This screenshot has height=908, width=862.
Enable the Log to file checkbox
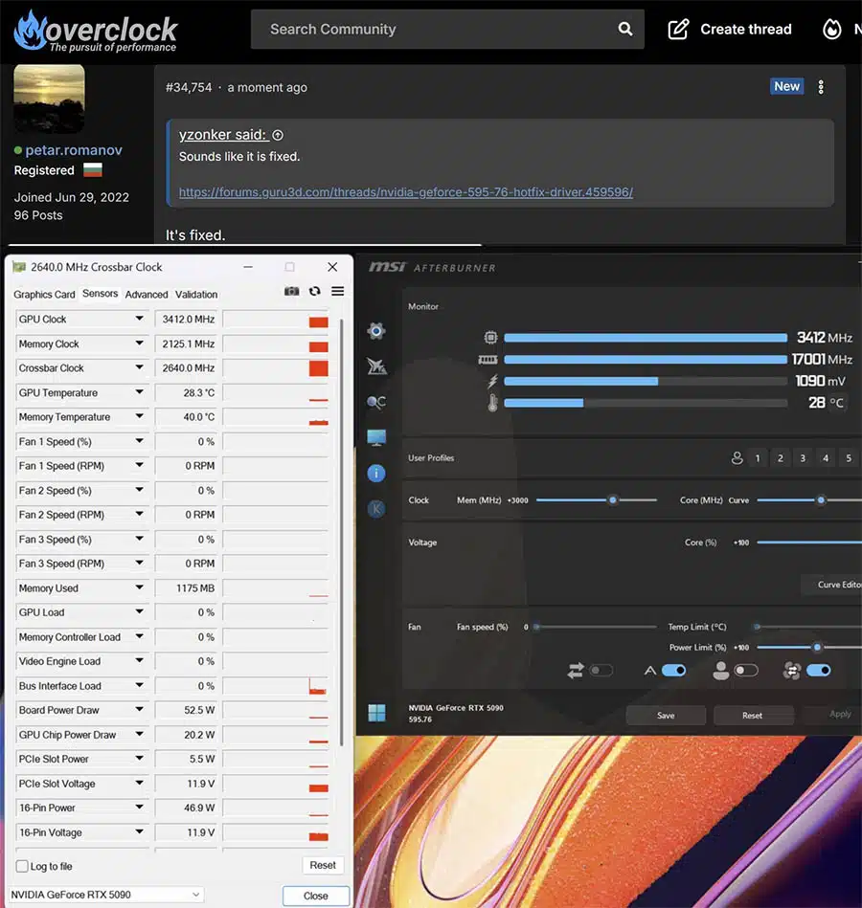tap(22, 867)
